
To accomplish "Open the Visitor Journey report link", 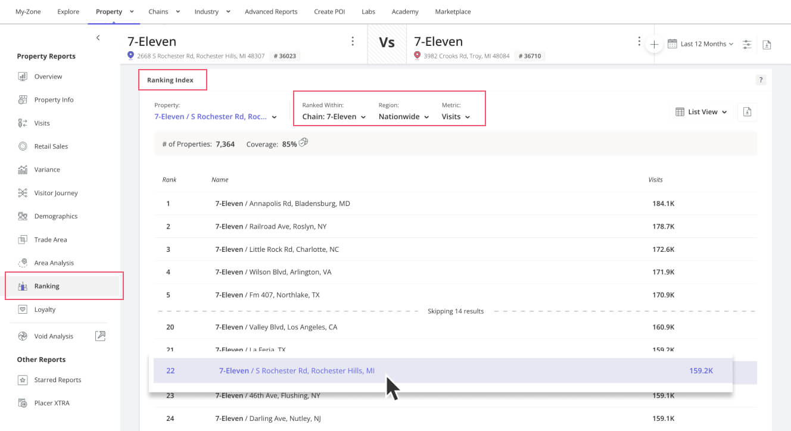I will (56, 193).
